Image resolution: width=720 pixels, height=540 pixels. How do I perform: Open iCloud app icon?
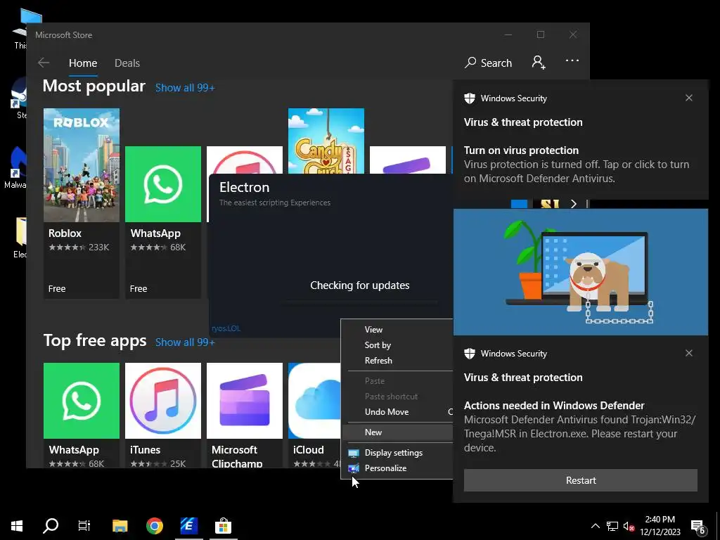[x=314, y=401]
